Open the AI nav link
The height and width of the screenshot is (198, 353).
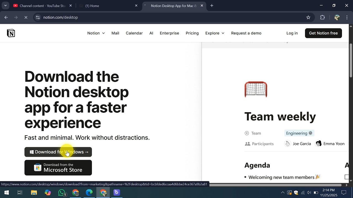coord(151,33)
